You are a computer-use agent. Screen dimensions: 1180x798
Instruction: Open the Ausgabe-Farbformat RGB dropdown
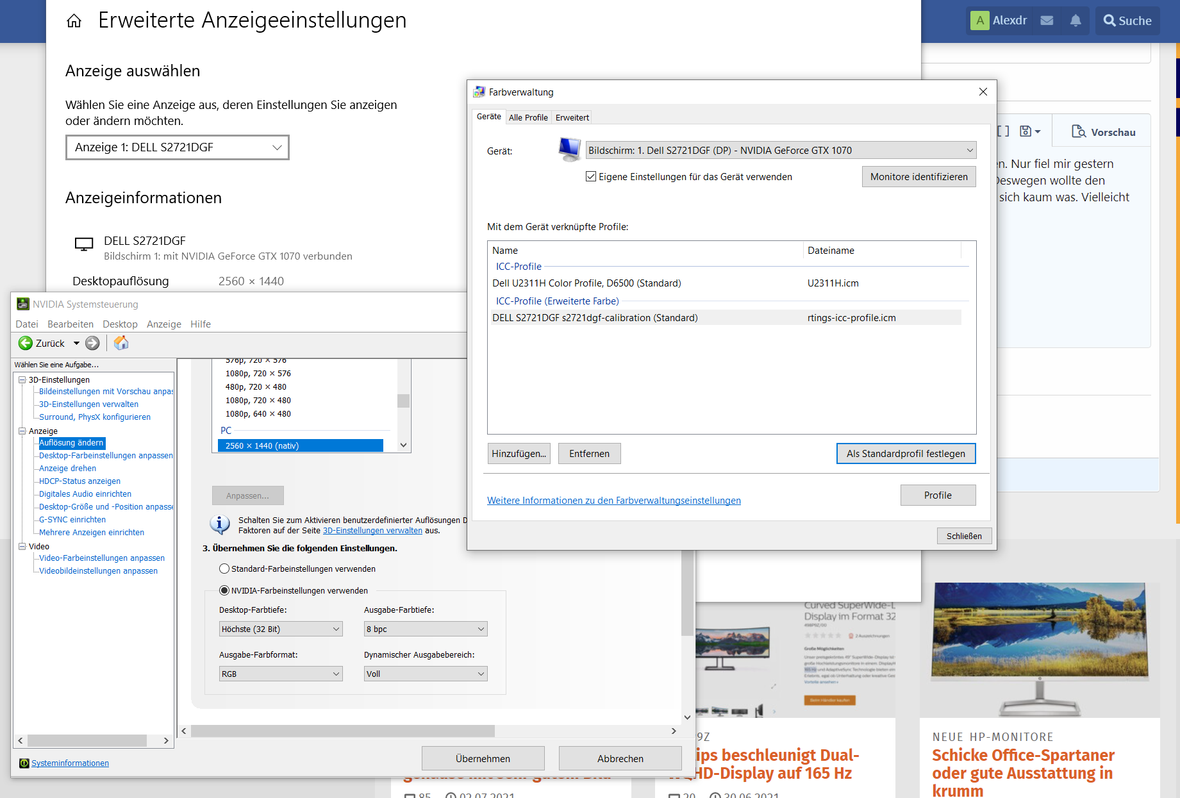[x=281, y=674]
